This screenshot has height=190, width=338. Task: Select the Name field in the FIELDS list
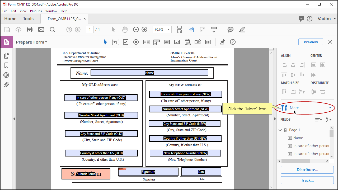coord(298,138)
